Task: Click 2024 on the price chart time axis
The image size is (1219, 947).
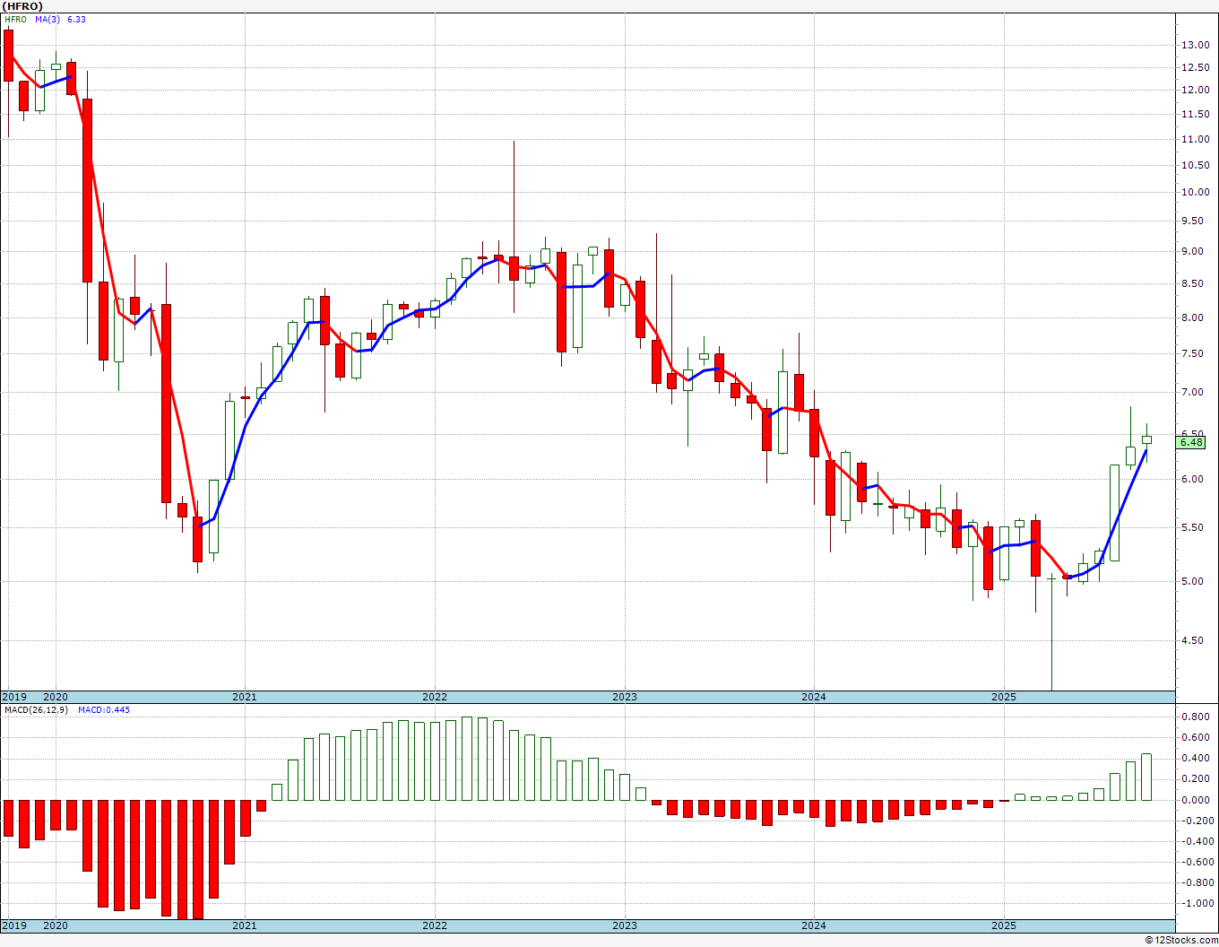Action: pos(814,697)
